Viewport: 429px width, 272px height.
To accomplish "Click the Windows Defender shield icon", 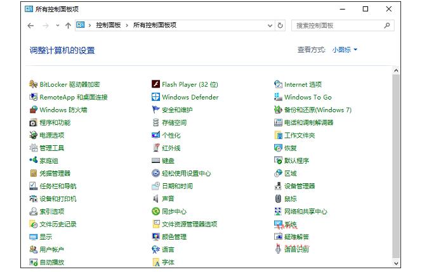I will [155, 97].
